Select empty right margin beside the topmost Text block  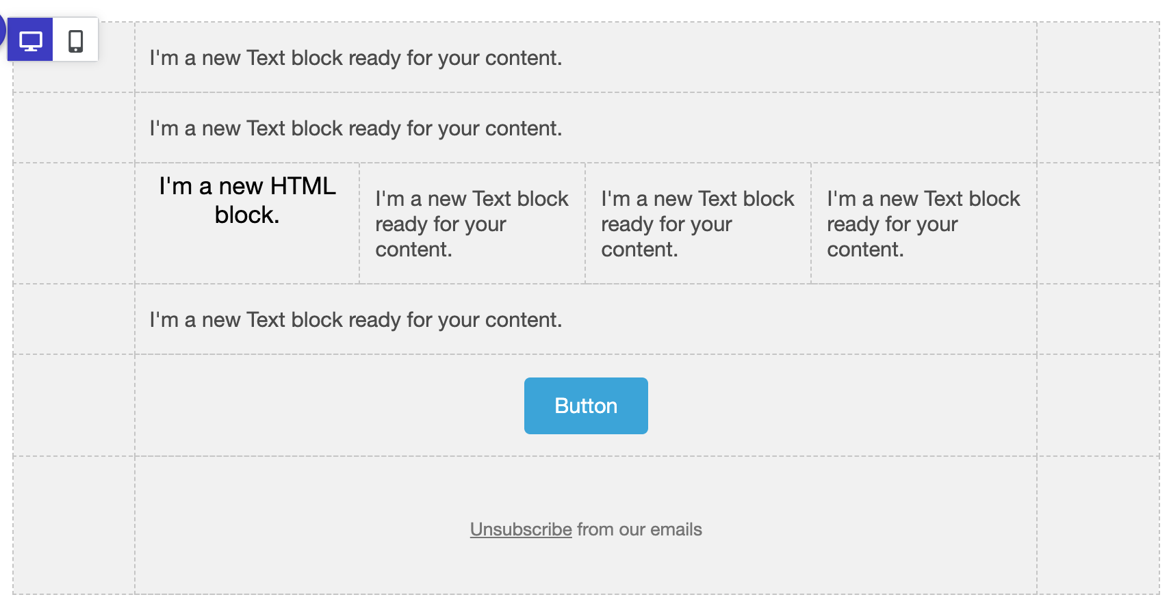coord(1098,57)
